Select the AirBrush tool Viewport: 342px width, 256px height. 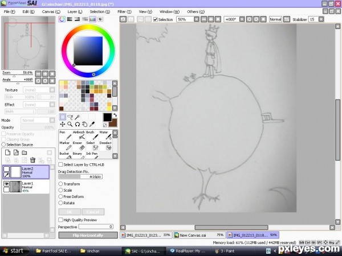pyautogui.click(x=79, y=135)
